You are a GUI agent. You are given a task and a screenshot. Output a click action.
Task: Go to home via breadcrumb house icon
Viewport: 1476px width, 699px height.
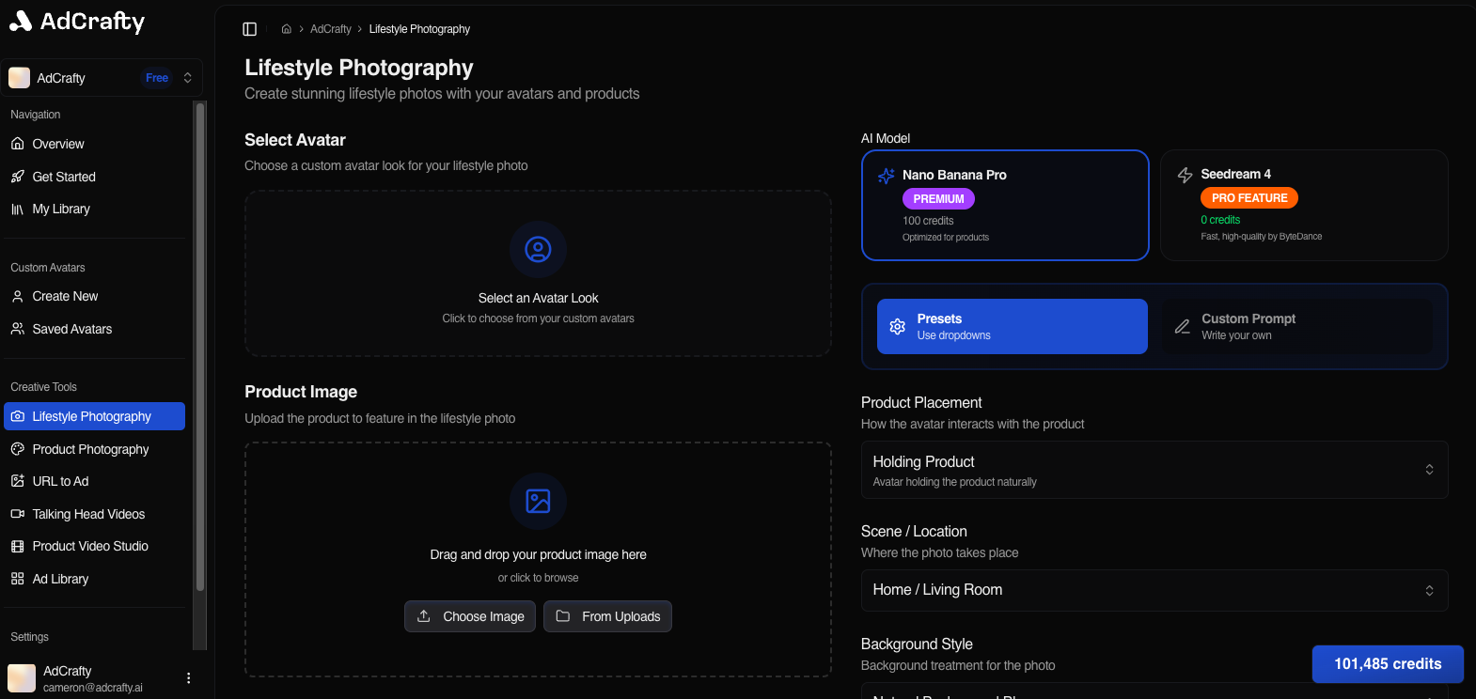(287, 29)
